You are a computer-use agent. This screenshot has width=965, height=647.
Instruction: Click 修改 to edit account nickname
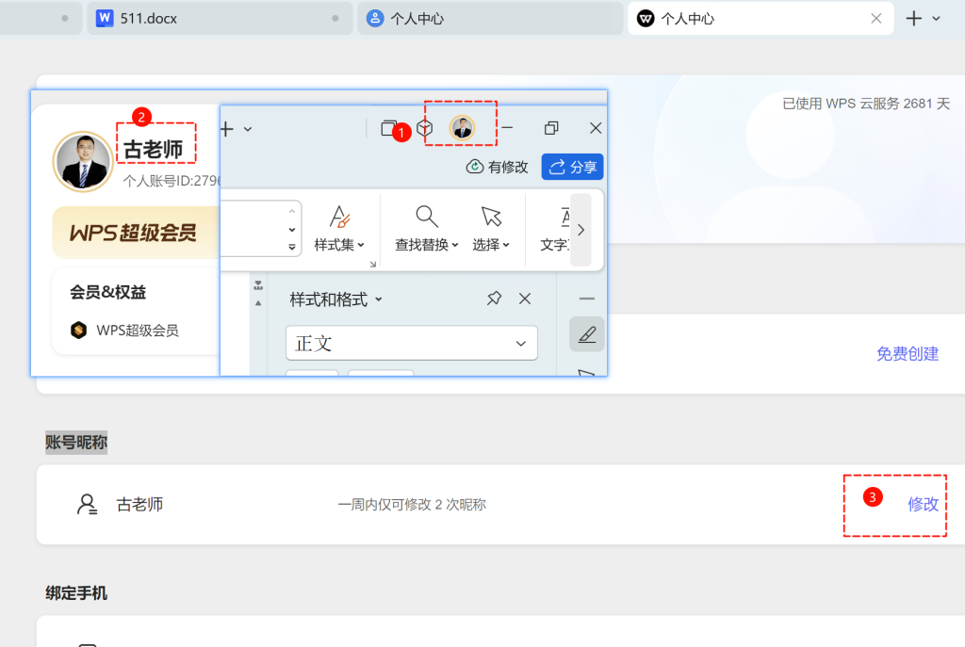[924, 504]
